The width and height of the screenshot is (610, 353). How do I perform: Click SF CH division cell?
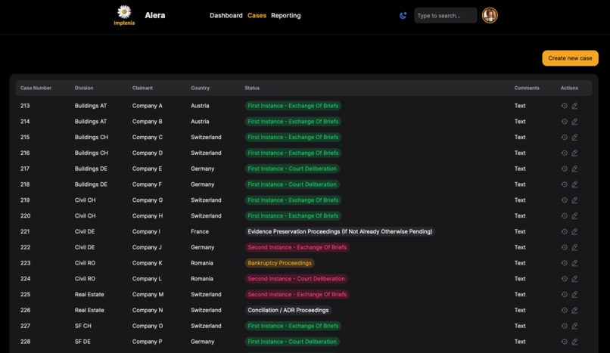click(82, 326)
